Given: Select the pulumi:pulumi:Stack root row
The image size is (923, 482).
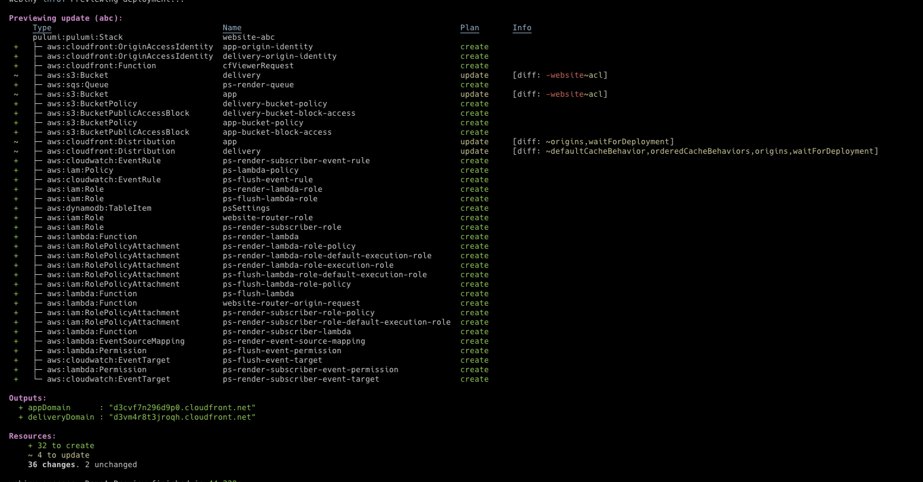Looking at the screenshot, I should click(x=78, y=37).
